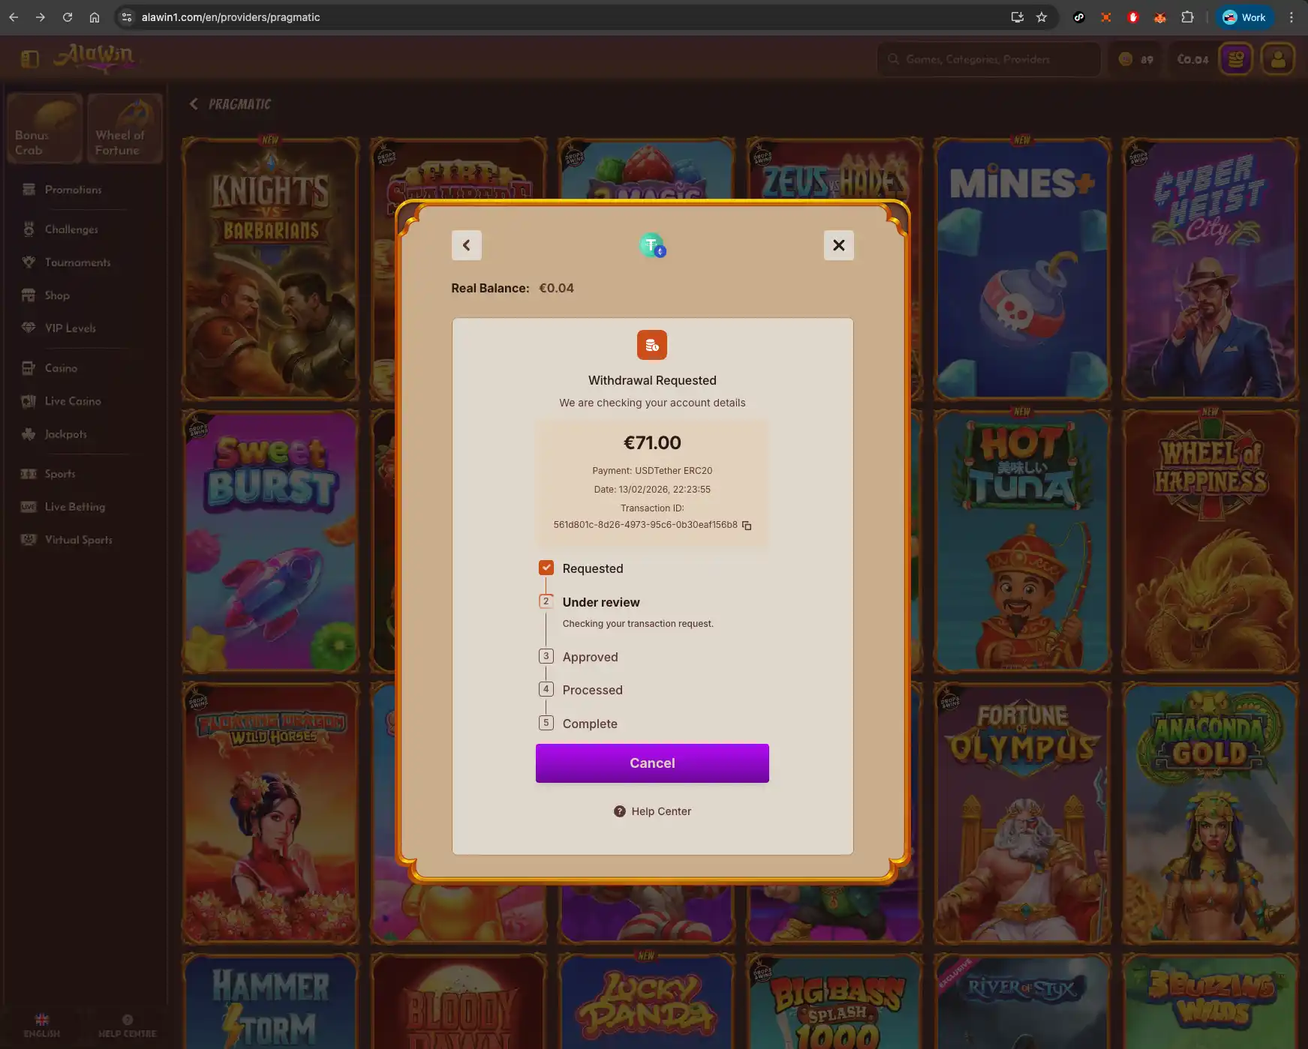
Task: Open the user profile icon
Action: (1278, 58)
